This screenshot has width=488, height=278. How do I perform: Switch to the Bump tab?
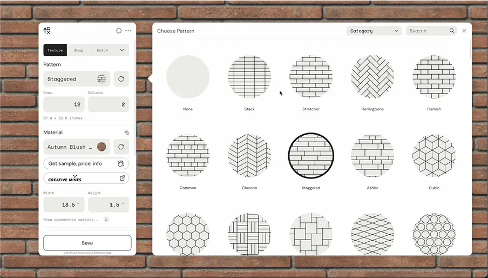[78, 50]
